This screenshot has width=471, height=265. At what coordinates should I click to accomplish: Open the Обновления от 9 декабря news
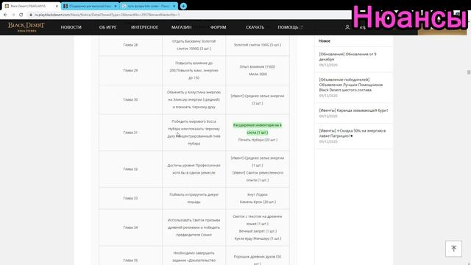click(x=347, y=57)
